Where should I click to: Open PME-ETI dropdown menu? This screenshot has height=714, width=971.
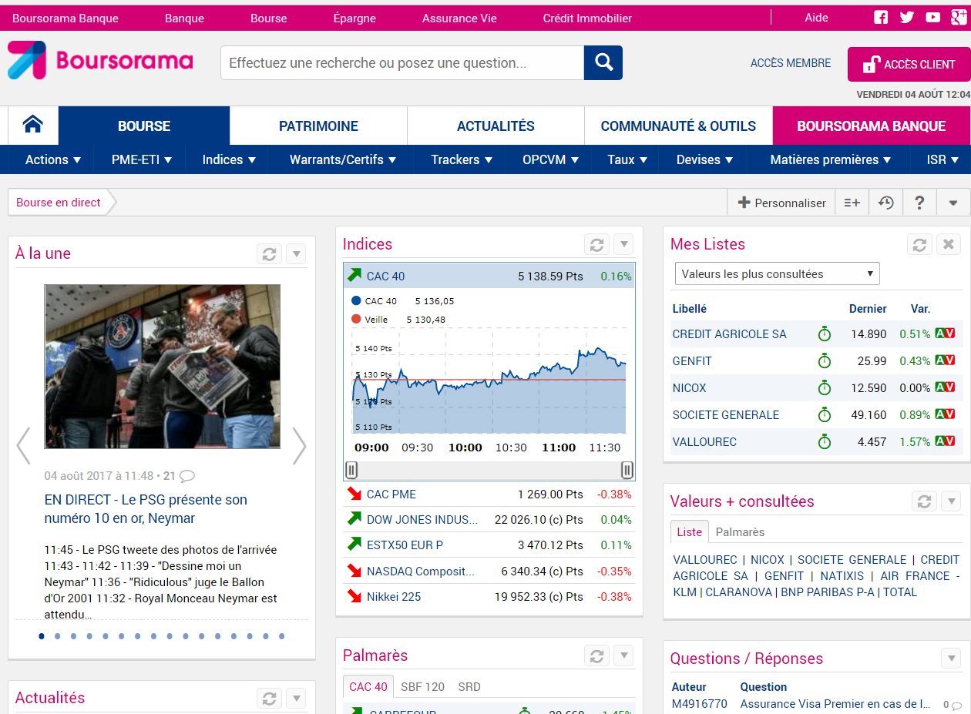[142, 159]
